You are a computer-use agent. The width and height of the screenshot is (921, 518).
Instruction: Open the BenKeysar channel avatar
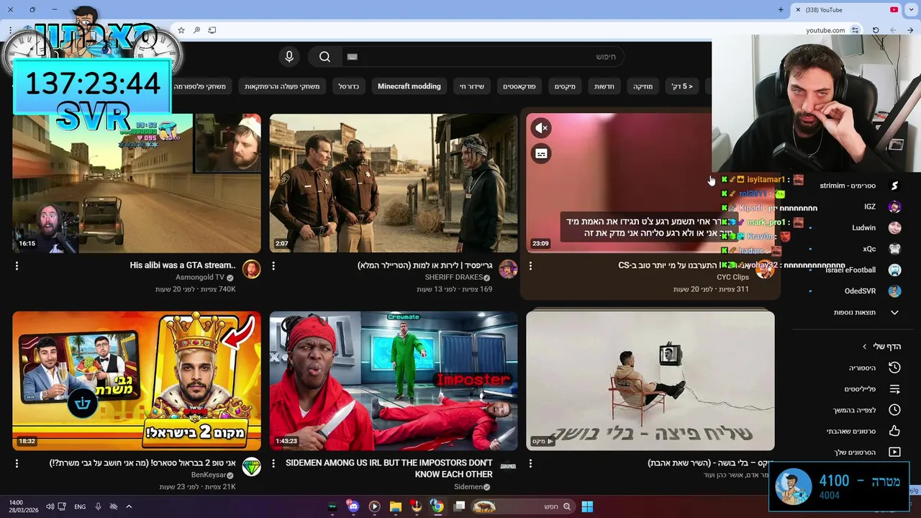pyautogui.click(x=251, y=467)
